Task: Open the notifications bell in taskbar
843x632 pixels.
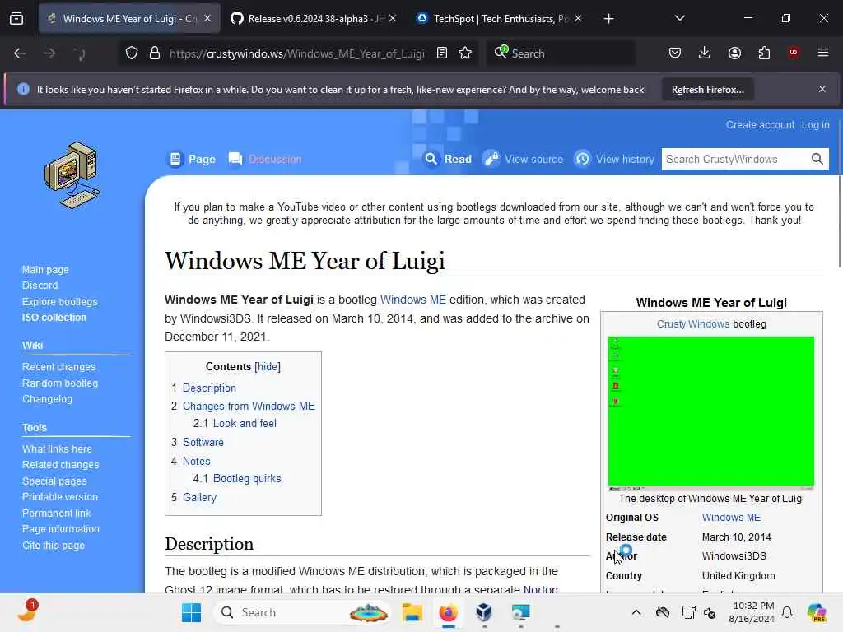Action: pyautogui.click(x=787, y=612)
